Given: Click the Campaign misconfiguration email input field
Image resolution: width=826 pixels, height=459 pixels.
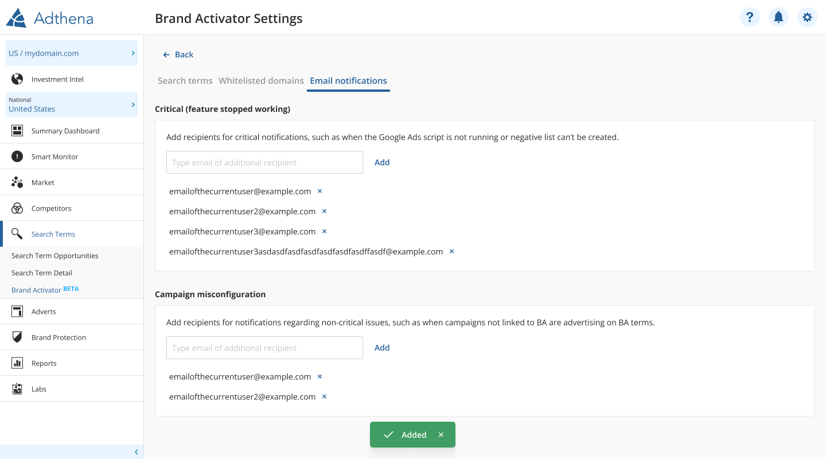Looking at the screenshot, I should 264,348.
